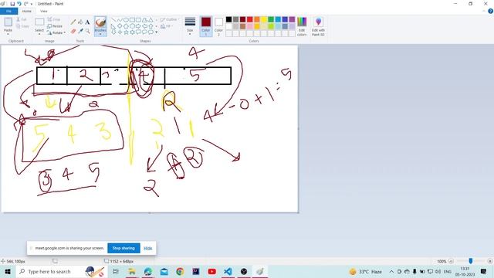This screenshot has height=278, width=494.
Task: Open the Windows Start menu
Action: coord(8,271)
